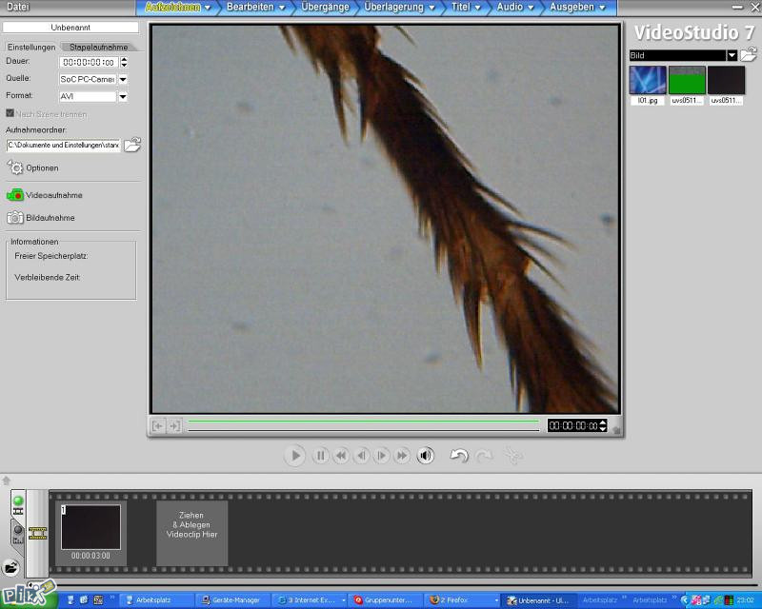The width and height of the screenshot is (762, 609).
Task: Open Überlagerung step menu
Action: coord(399,8)
